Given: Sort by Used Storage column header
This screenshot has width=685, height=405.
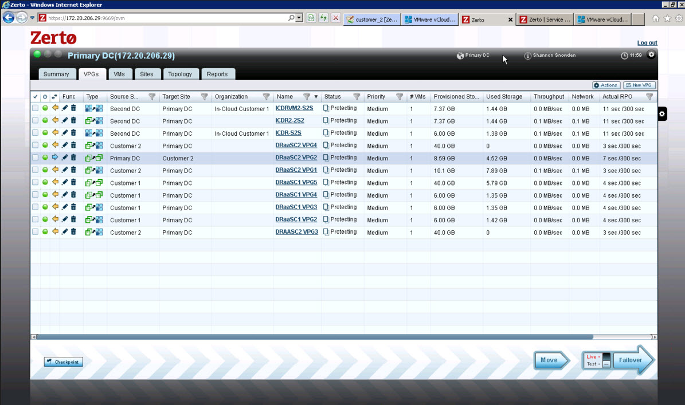Looking at the screenshot, I should pyautogui.click(x=504, y=96).
